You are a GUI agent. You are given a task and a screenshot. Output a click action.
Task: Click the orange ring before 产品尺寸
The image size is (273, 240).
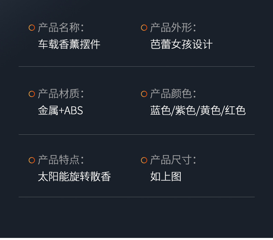144,160
